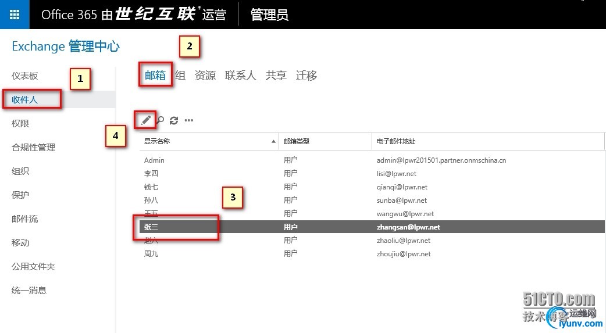Click the zhoujiu@lpwr.net email address
Screen dimensions: 606x333
coord(404,254)
